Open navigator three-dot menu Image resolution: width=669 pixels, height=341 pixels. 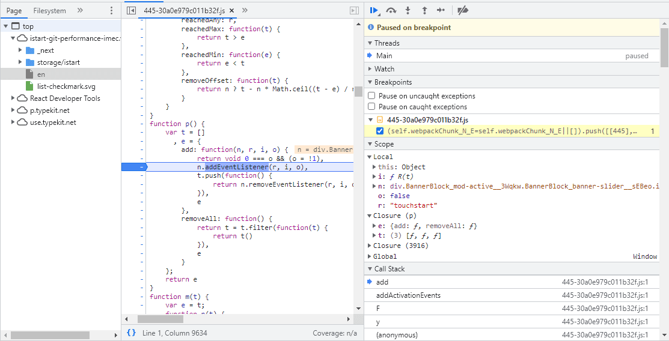(111, 10)
